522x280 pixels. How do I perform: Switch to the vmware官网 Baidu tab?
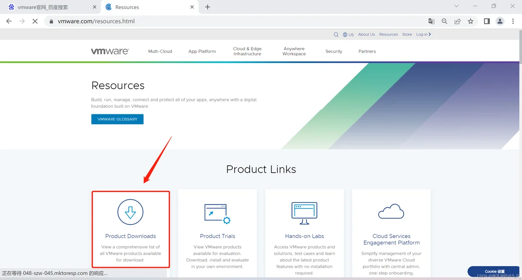(50, 7)
